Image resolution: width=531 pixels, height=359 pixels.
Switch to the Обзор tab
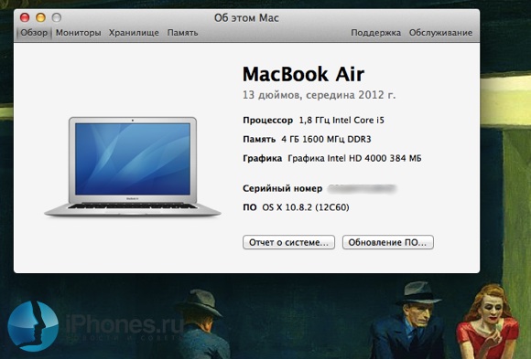click(x=34, y=33)
